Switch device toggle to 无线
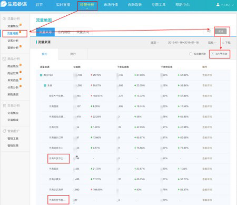This screenshot has width=237, height=205. (221, 31)
